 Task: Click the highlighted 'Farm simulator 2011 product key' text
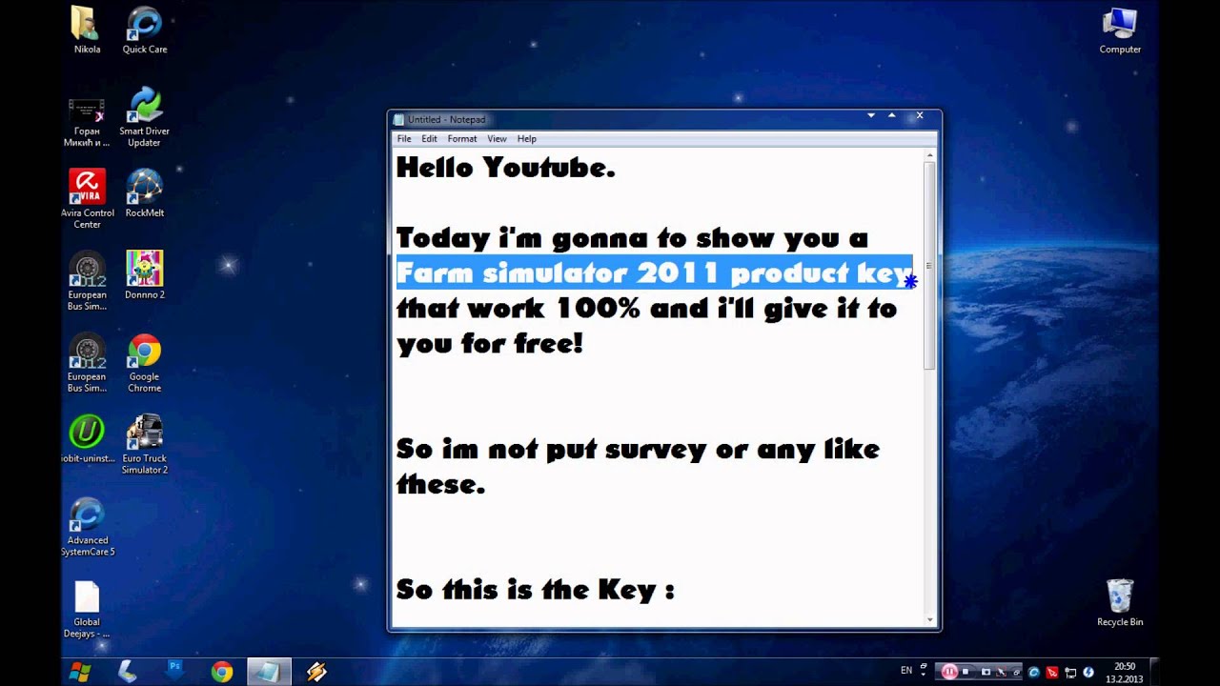(x=654, y=272)
